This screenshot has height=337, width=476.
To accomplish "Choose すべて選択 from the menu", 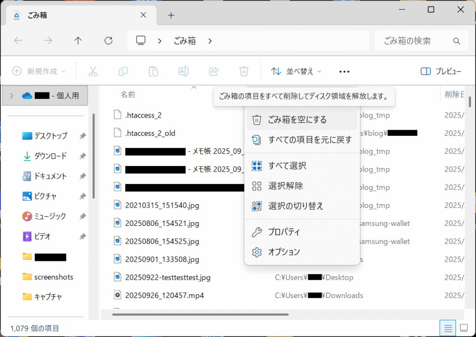I will [302, 166].
